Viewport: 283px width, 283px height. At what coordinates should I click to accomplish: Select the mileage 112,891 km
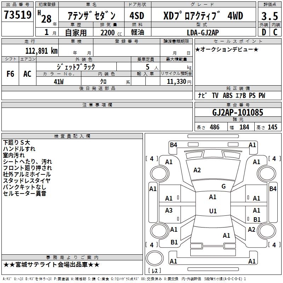(x=41, y=51)
